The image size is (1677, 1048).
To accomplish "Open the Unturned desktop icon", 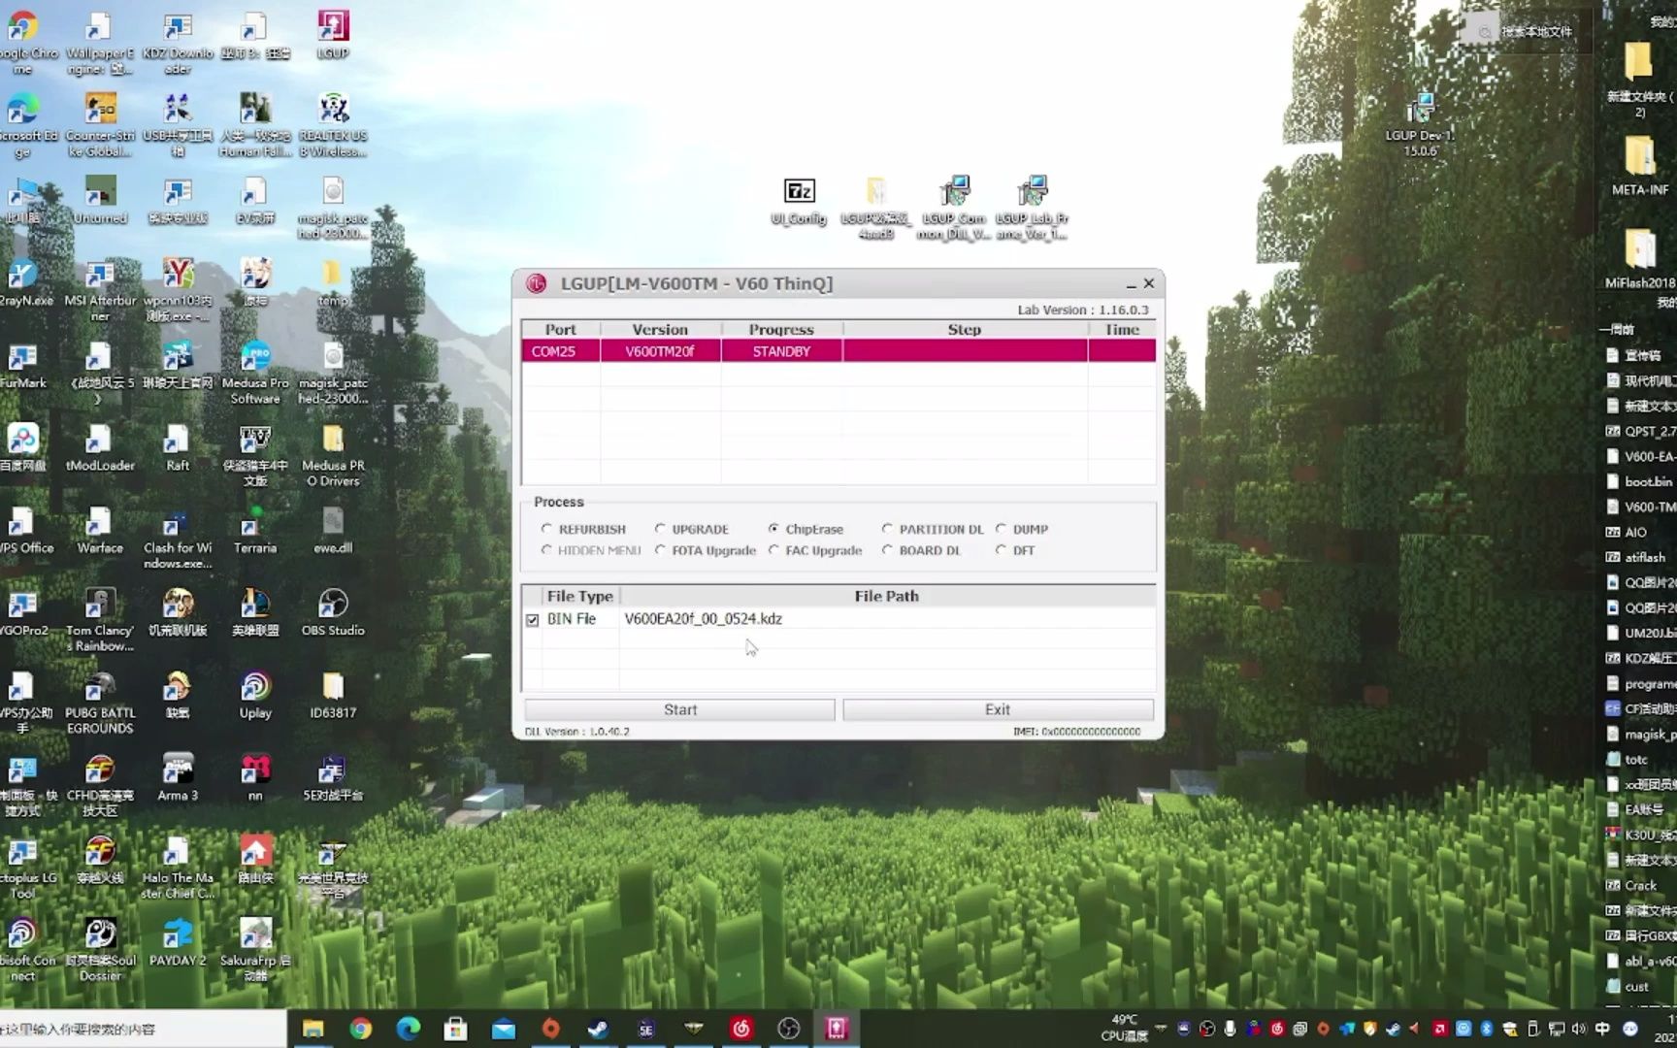I will click(100, 201).
